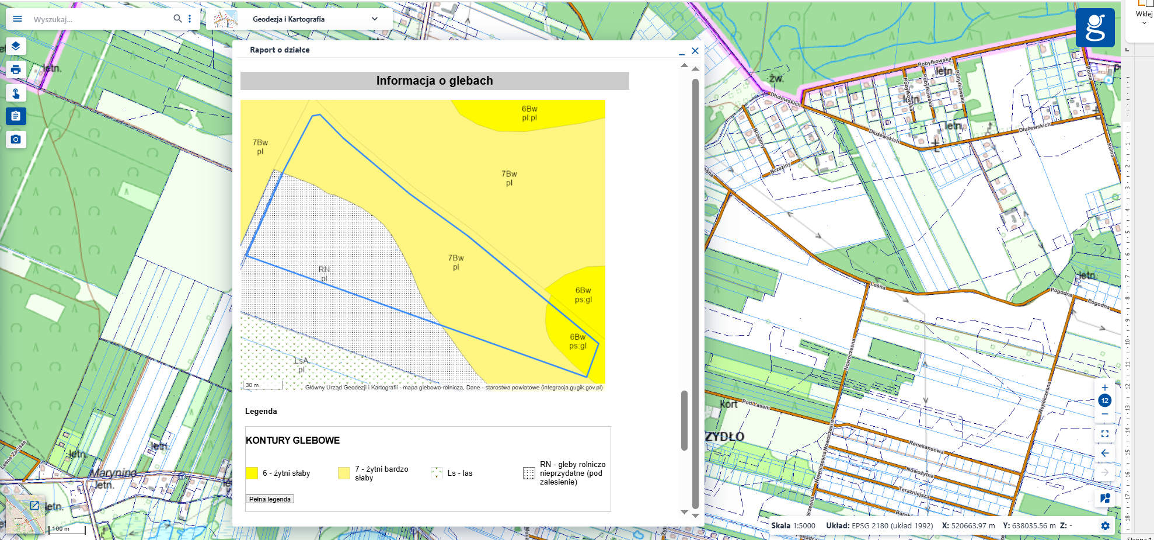1154x540 pixels.
Task: Click into the Wyszukaj search field
Action: pyautogui.click(x=99, y=19)
